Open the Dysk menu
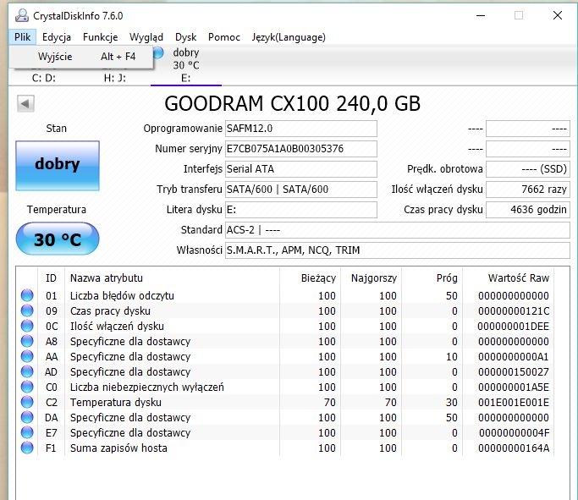This screenshot has height=500, width=578. pos(186,37)
